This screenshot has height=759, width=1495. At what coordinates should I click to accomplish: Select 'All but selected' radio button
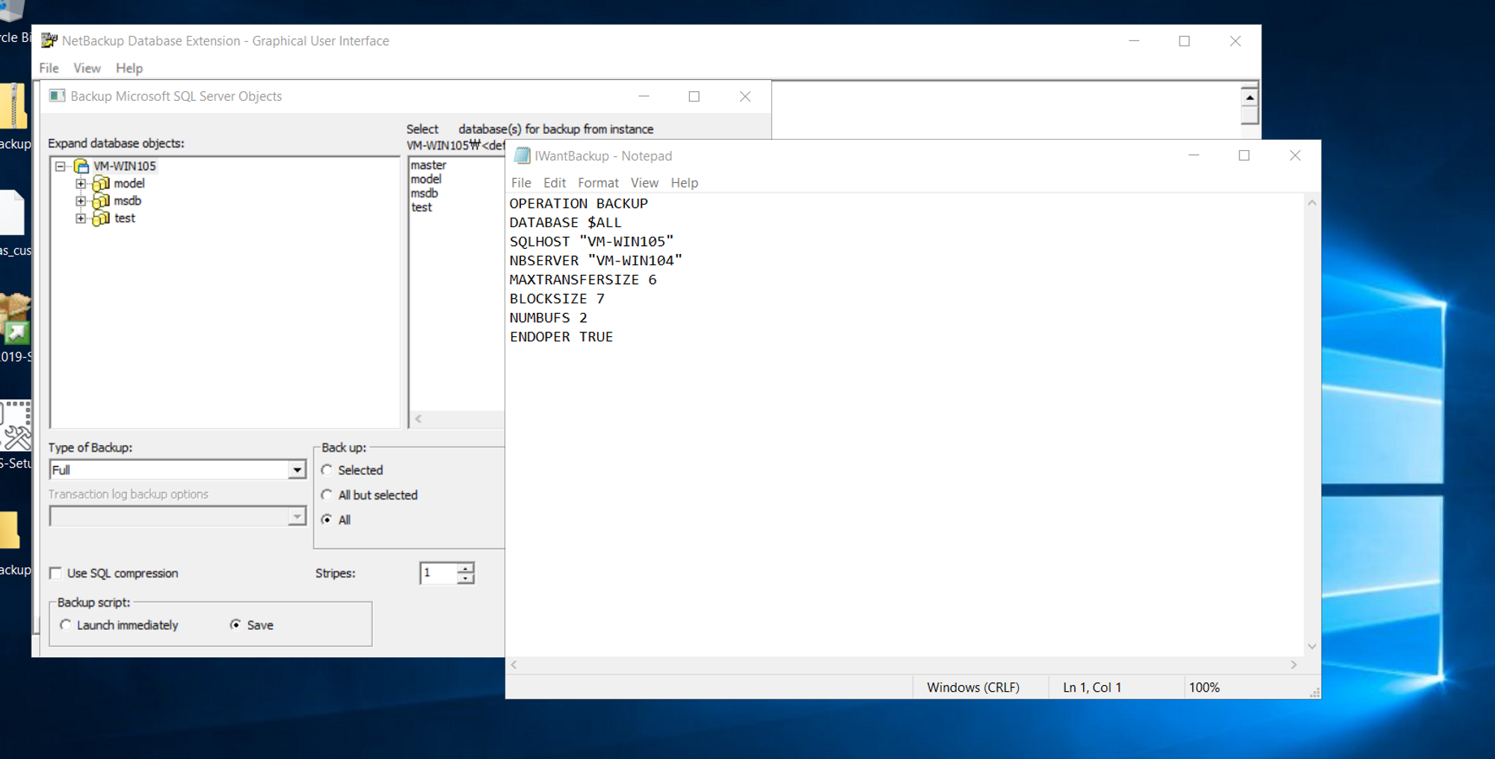point(327,495)
